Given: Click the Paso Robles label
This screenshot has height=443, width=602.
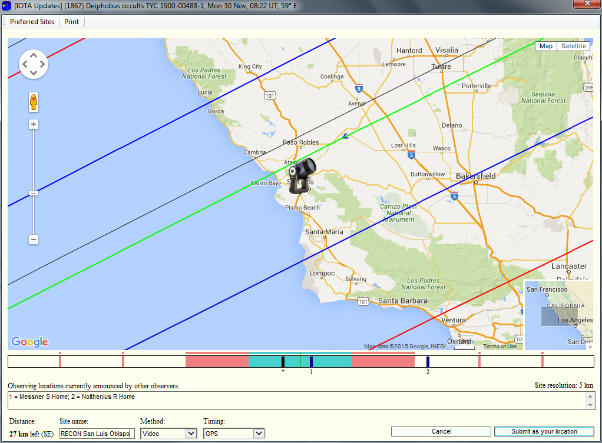Looking at the screenshot, I should click(300, 142).
